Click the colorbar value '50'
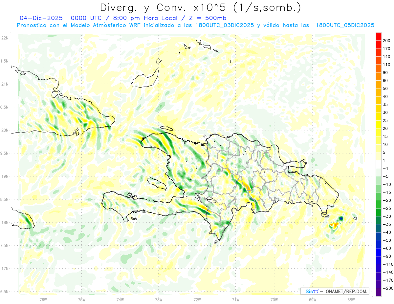The height and width of the screenshot is (304, 394). pyautogui.click(x=385, y=89)
